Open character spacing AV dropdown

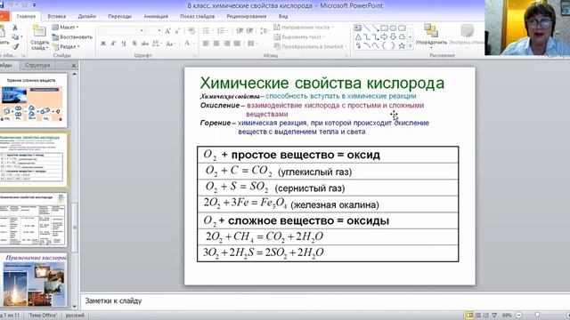pos(157,44)
